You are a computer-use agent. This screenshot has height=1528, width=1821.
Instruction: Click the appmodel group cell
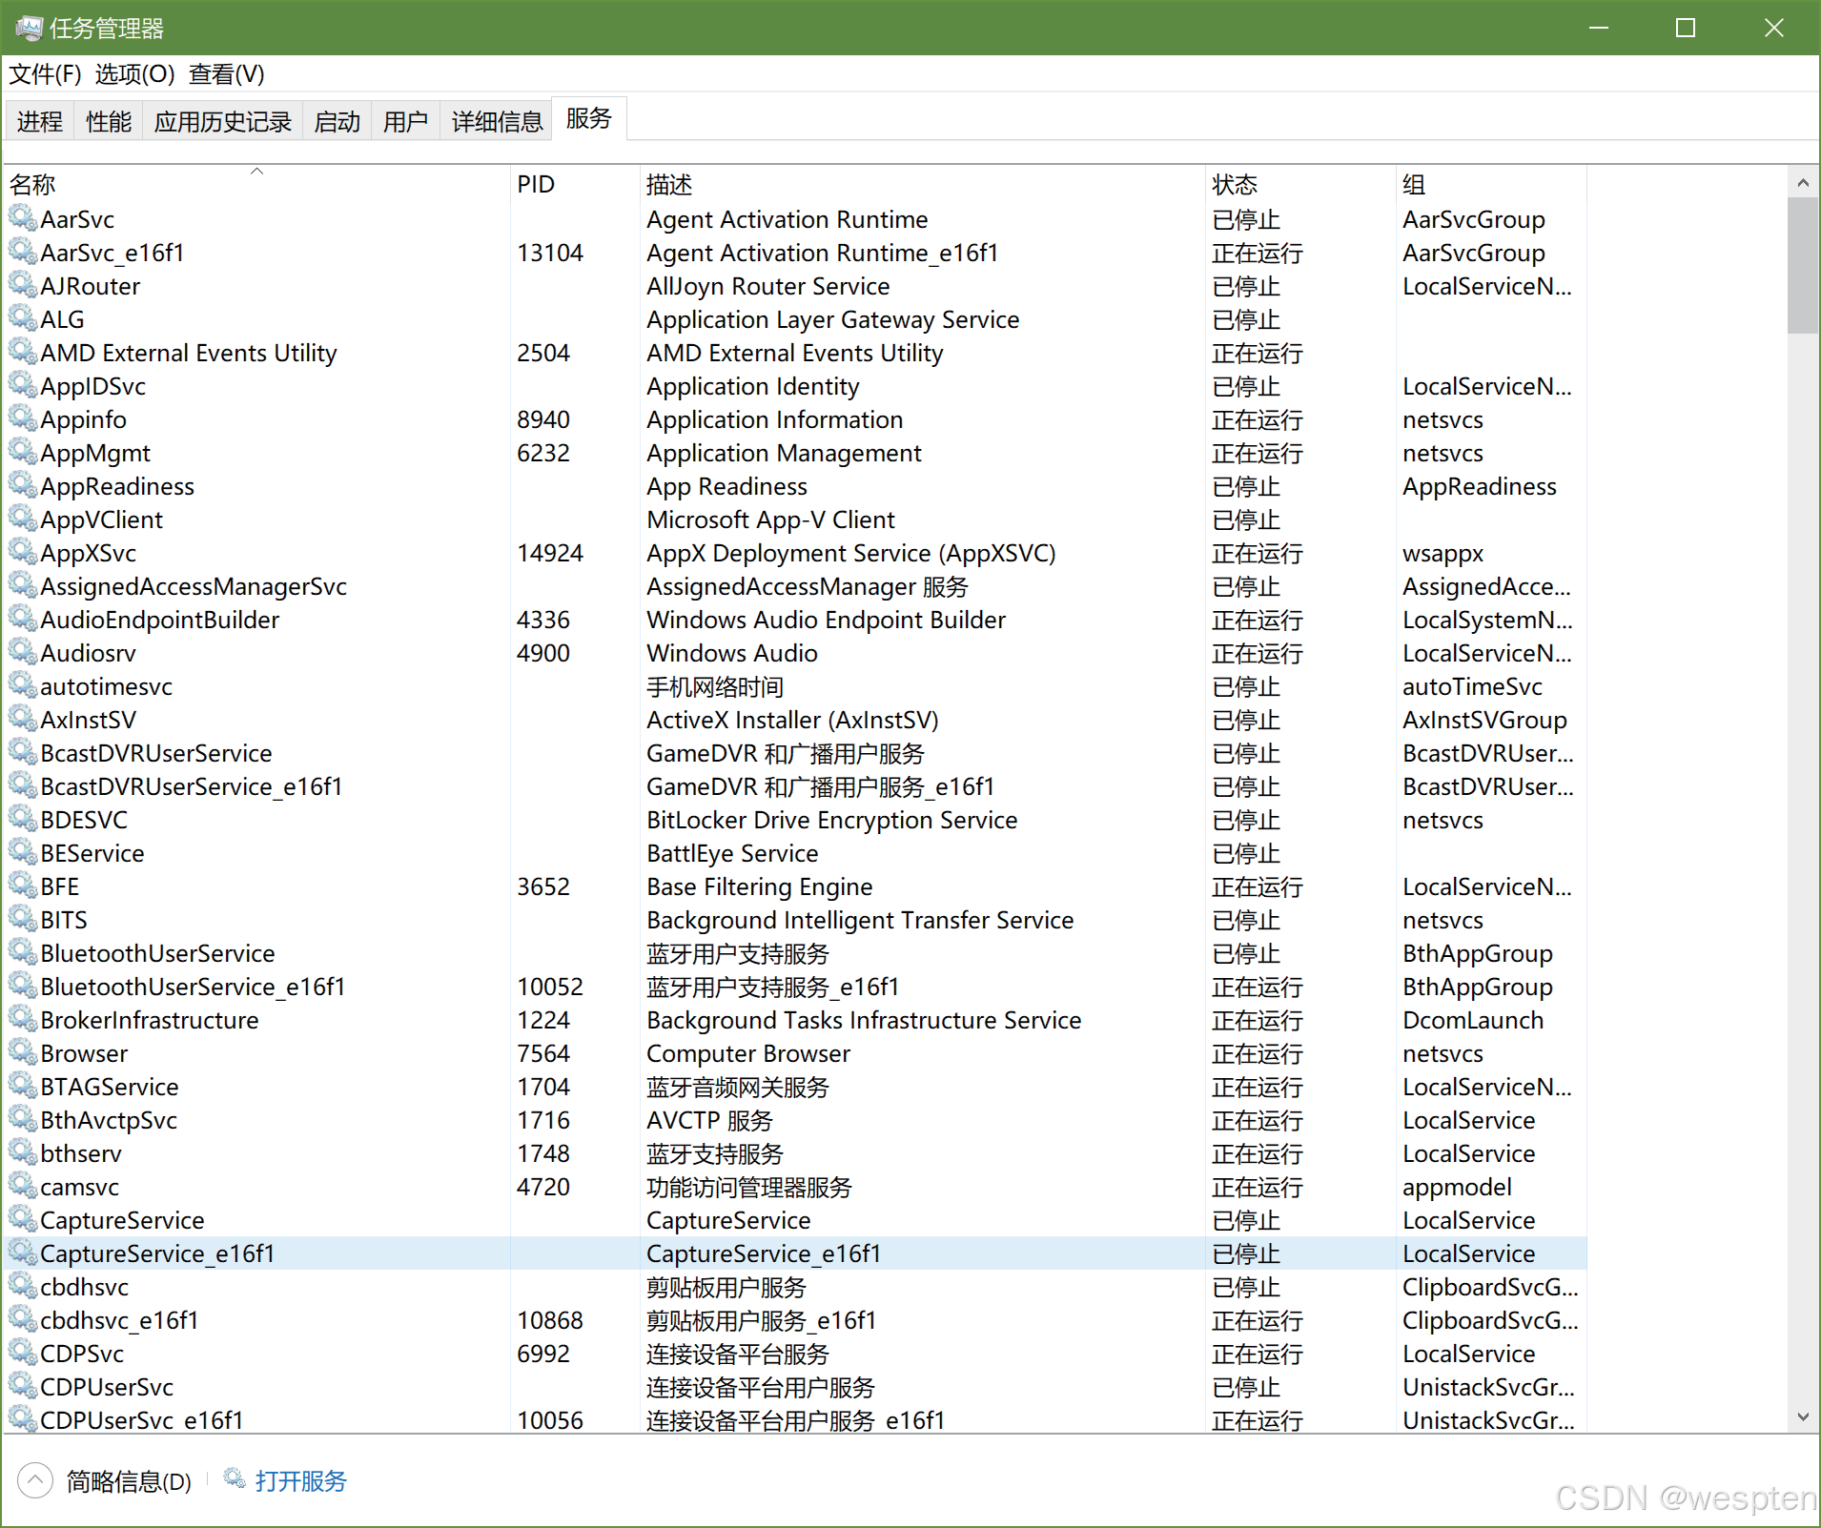[1457, 1187]
